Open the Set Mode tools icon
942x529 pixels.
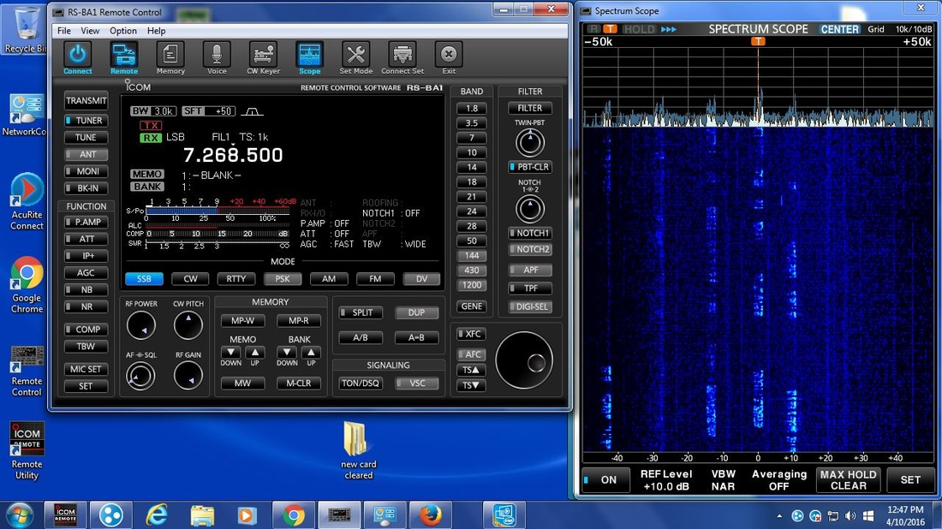coord(356,57)
